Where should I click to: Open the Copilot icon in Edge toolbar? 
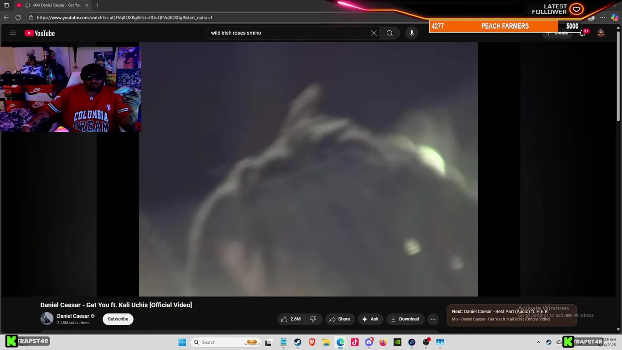click(615, 17)
